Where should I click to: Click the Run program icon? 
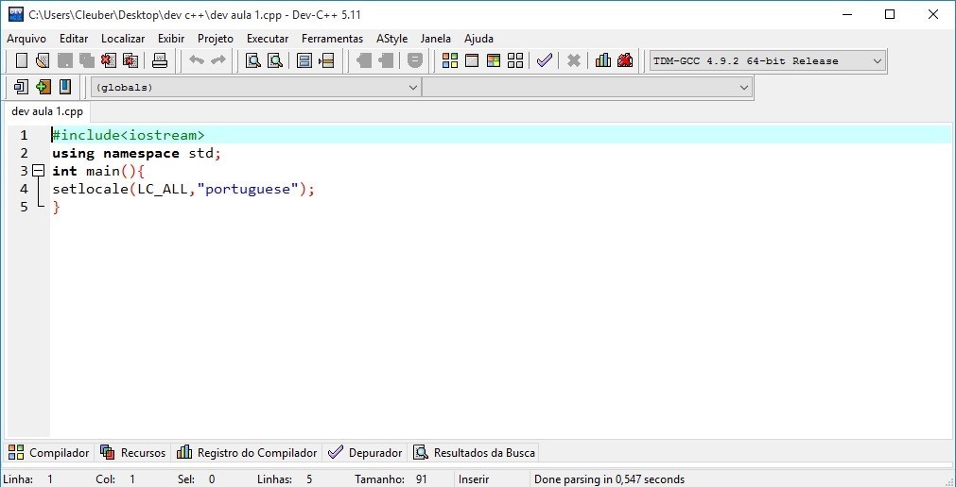pyautogui.click(x=472, y=60)
